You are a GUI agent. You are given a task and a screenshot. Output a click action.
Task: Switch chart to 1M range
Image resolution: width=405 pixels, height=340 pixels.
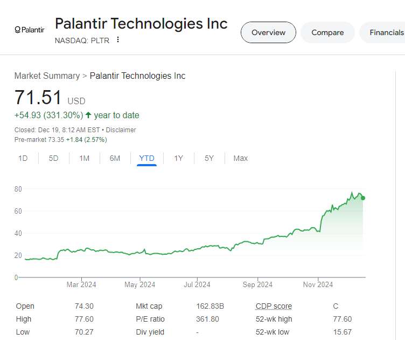pyautogui.click(x=84, y=158)
